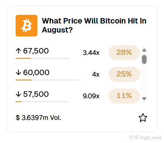The width and height of the screenshot is (164, 143).
Task: Click the 57,500 price outcome label
Action: 36,94
